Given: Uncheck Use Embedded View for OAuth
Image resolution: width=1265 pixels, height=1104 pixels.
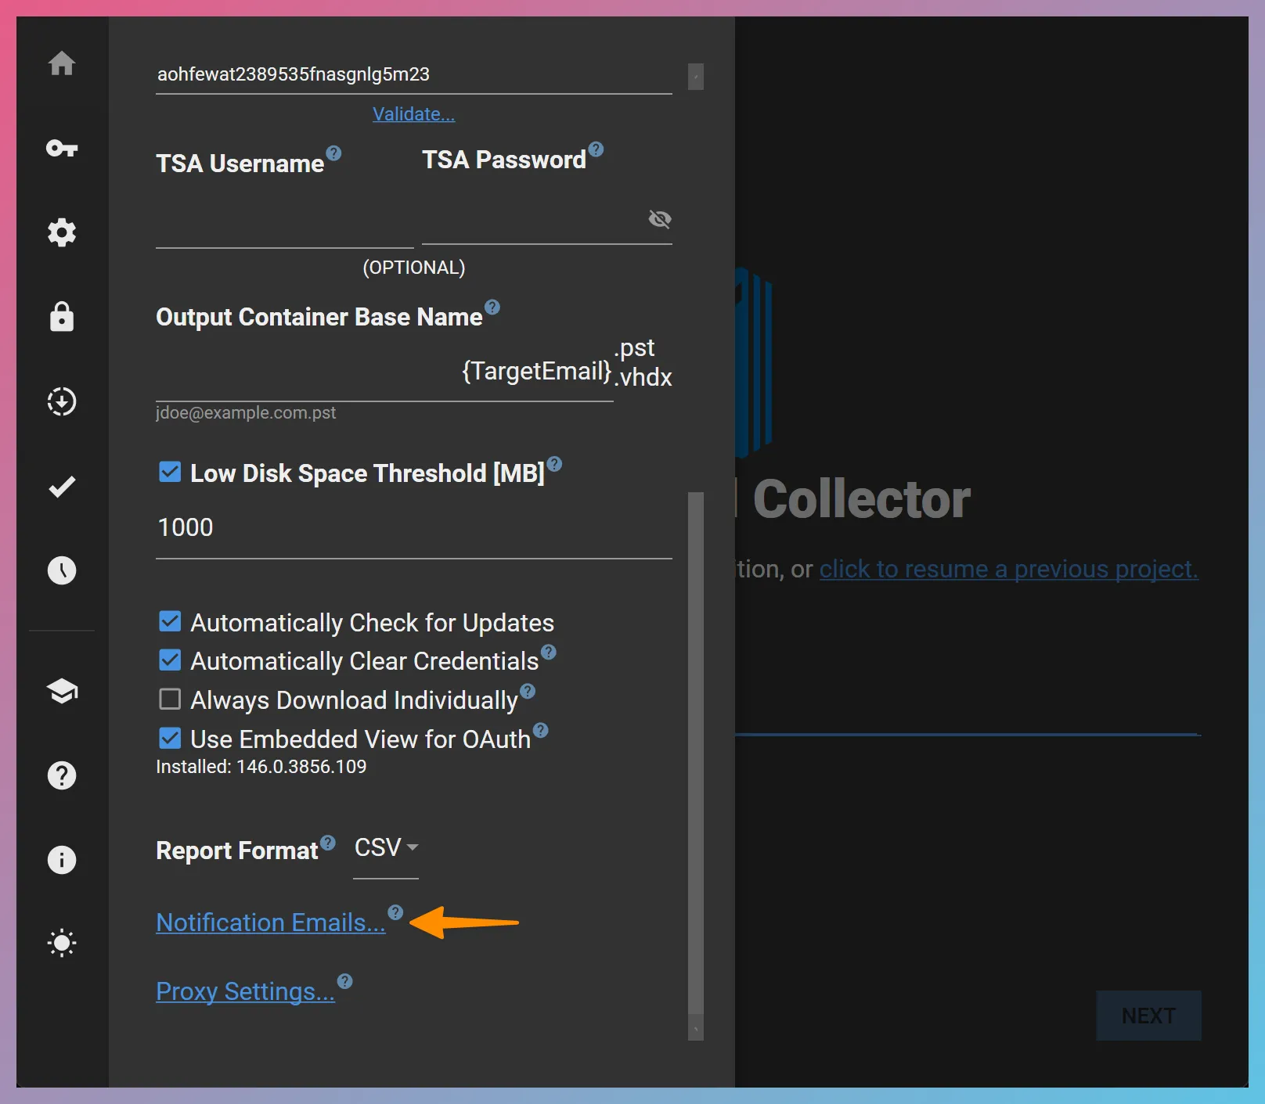Looking at the screenshot, I should tap(170, 738).
